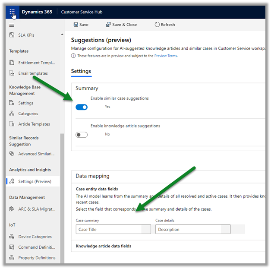Click the preview info circle icon
Viewport: 271px width, 269px height.
tap(73, 56)
